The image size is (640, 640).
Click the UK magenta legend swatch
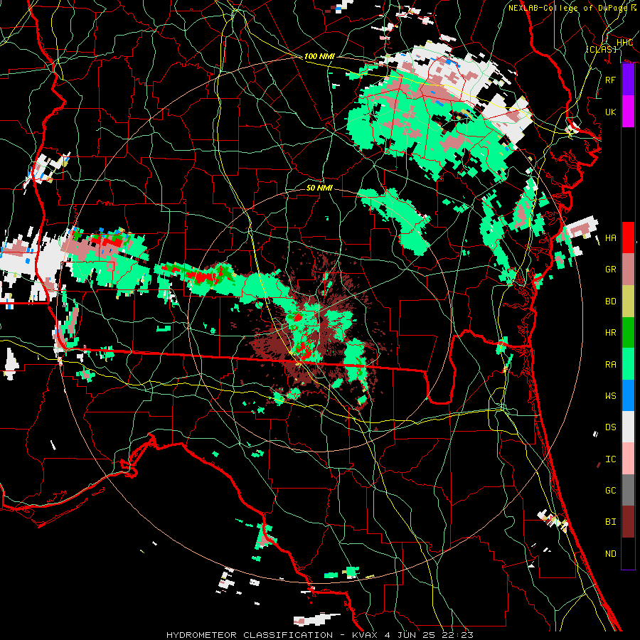tap(628, 112)
